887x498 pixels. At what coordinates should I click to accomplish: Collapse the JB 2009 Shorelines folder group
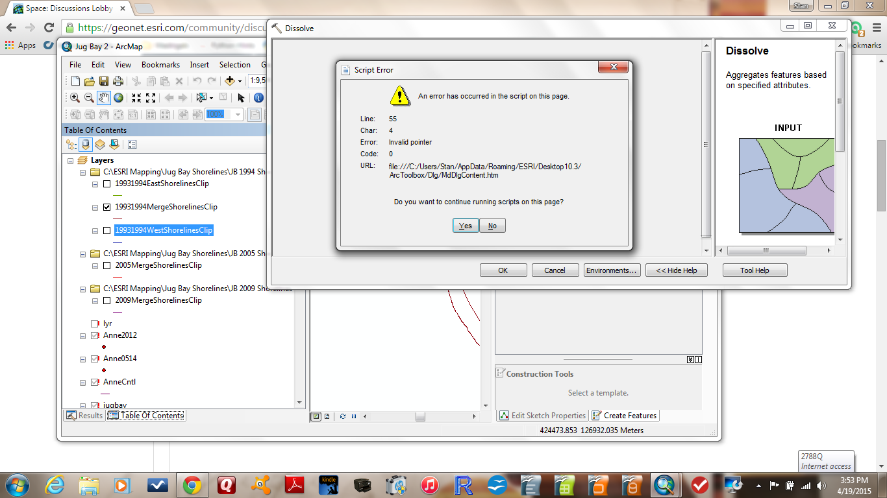pos(82,289)
